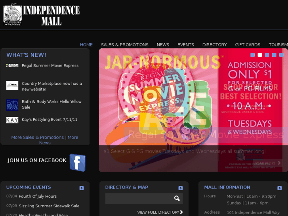Click the arrow icon beside Directory & Map

pos(181,188)
